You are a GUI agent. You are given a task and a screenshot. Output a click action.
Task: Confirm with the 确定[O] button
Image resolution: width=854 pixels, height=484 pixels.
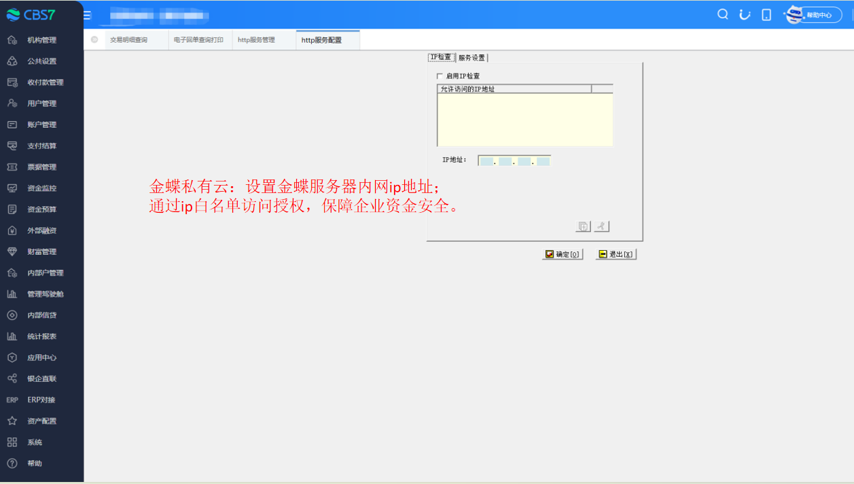(563, 254)
